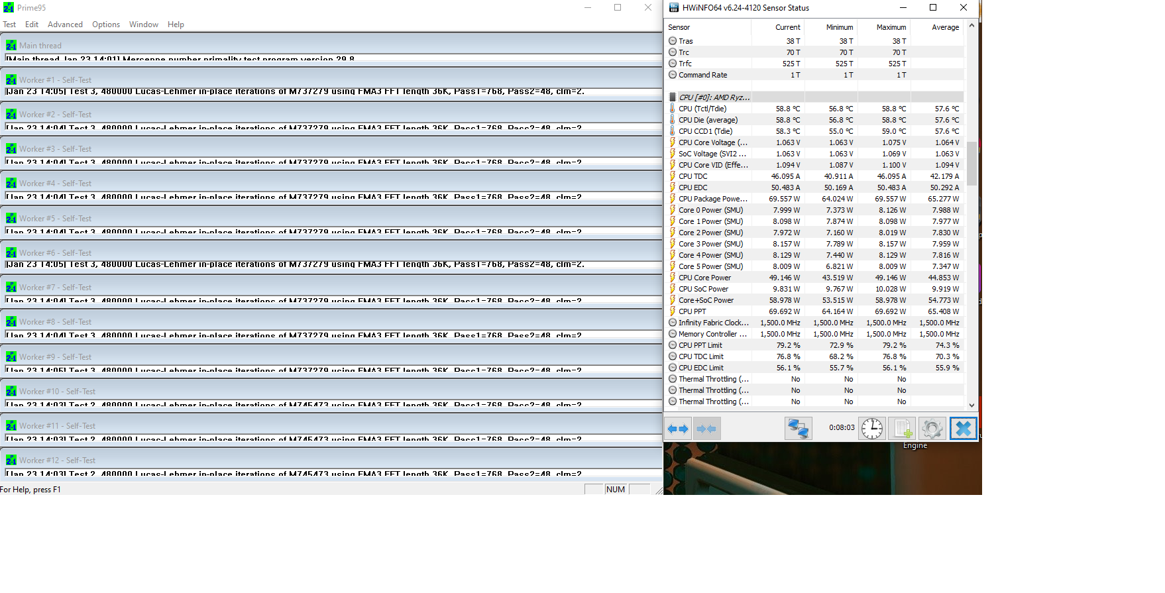
Task: Select the CPU EDC sensor label
Action: (x=693, y=188)
